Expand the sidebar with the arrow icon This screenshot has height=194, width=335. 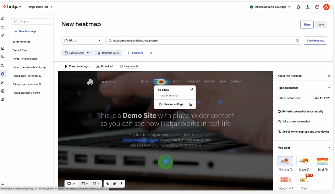(x=3, y=184)
